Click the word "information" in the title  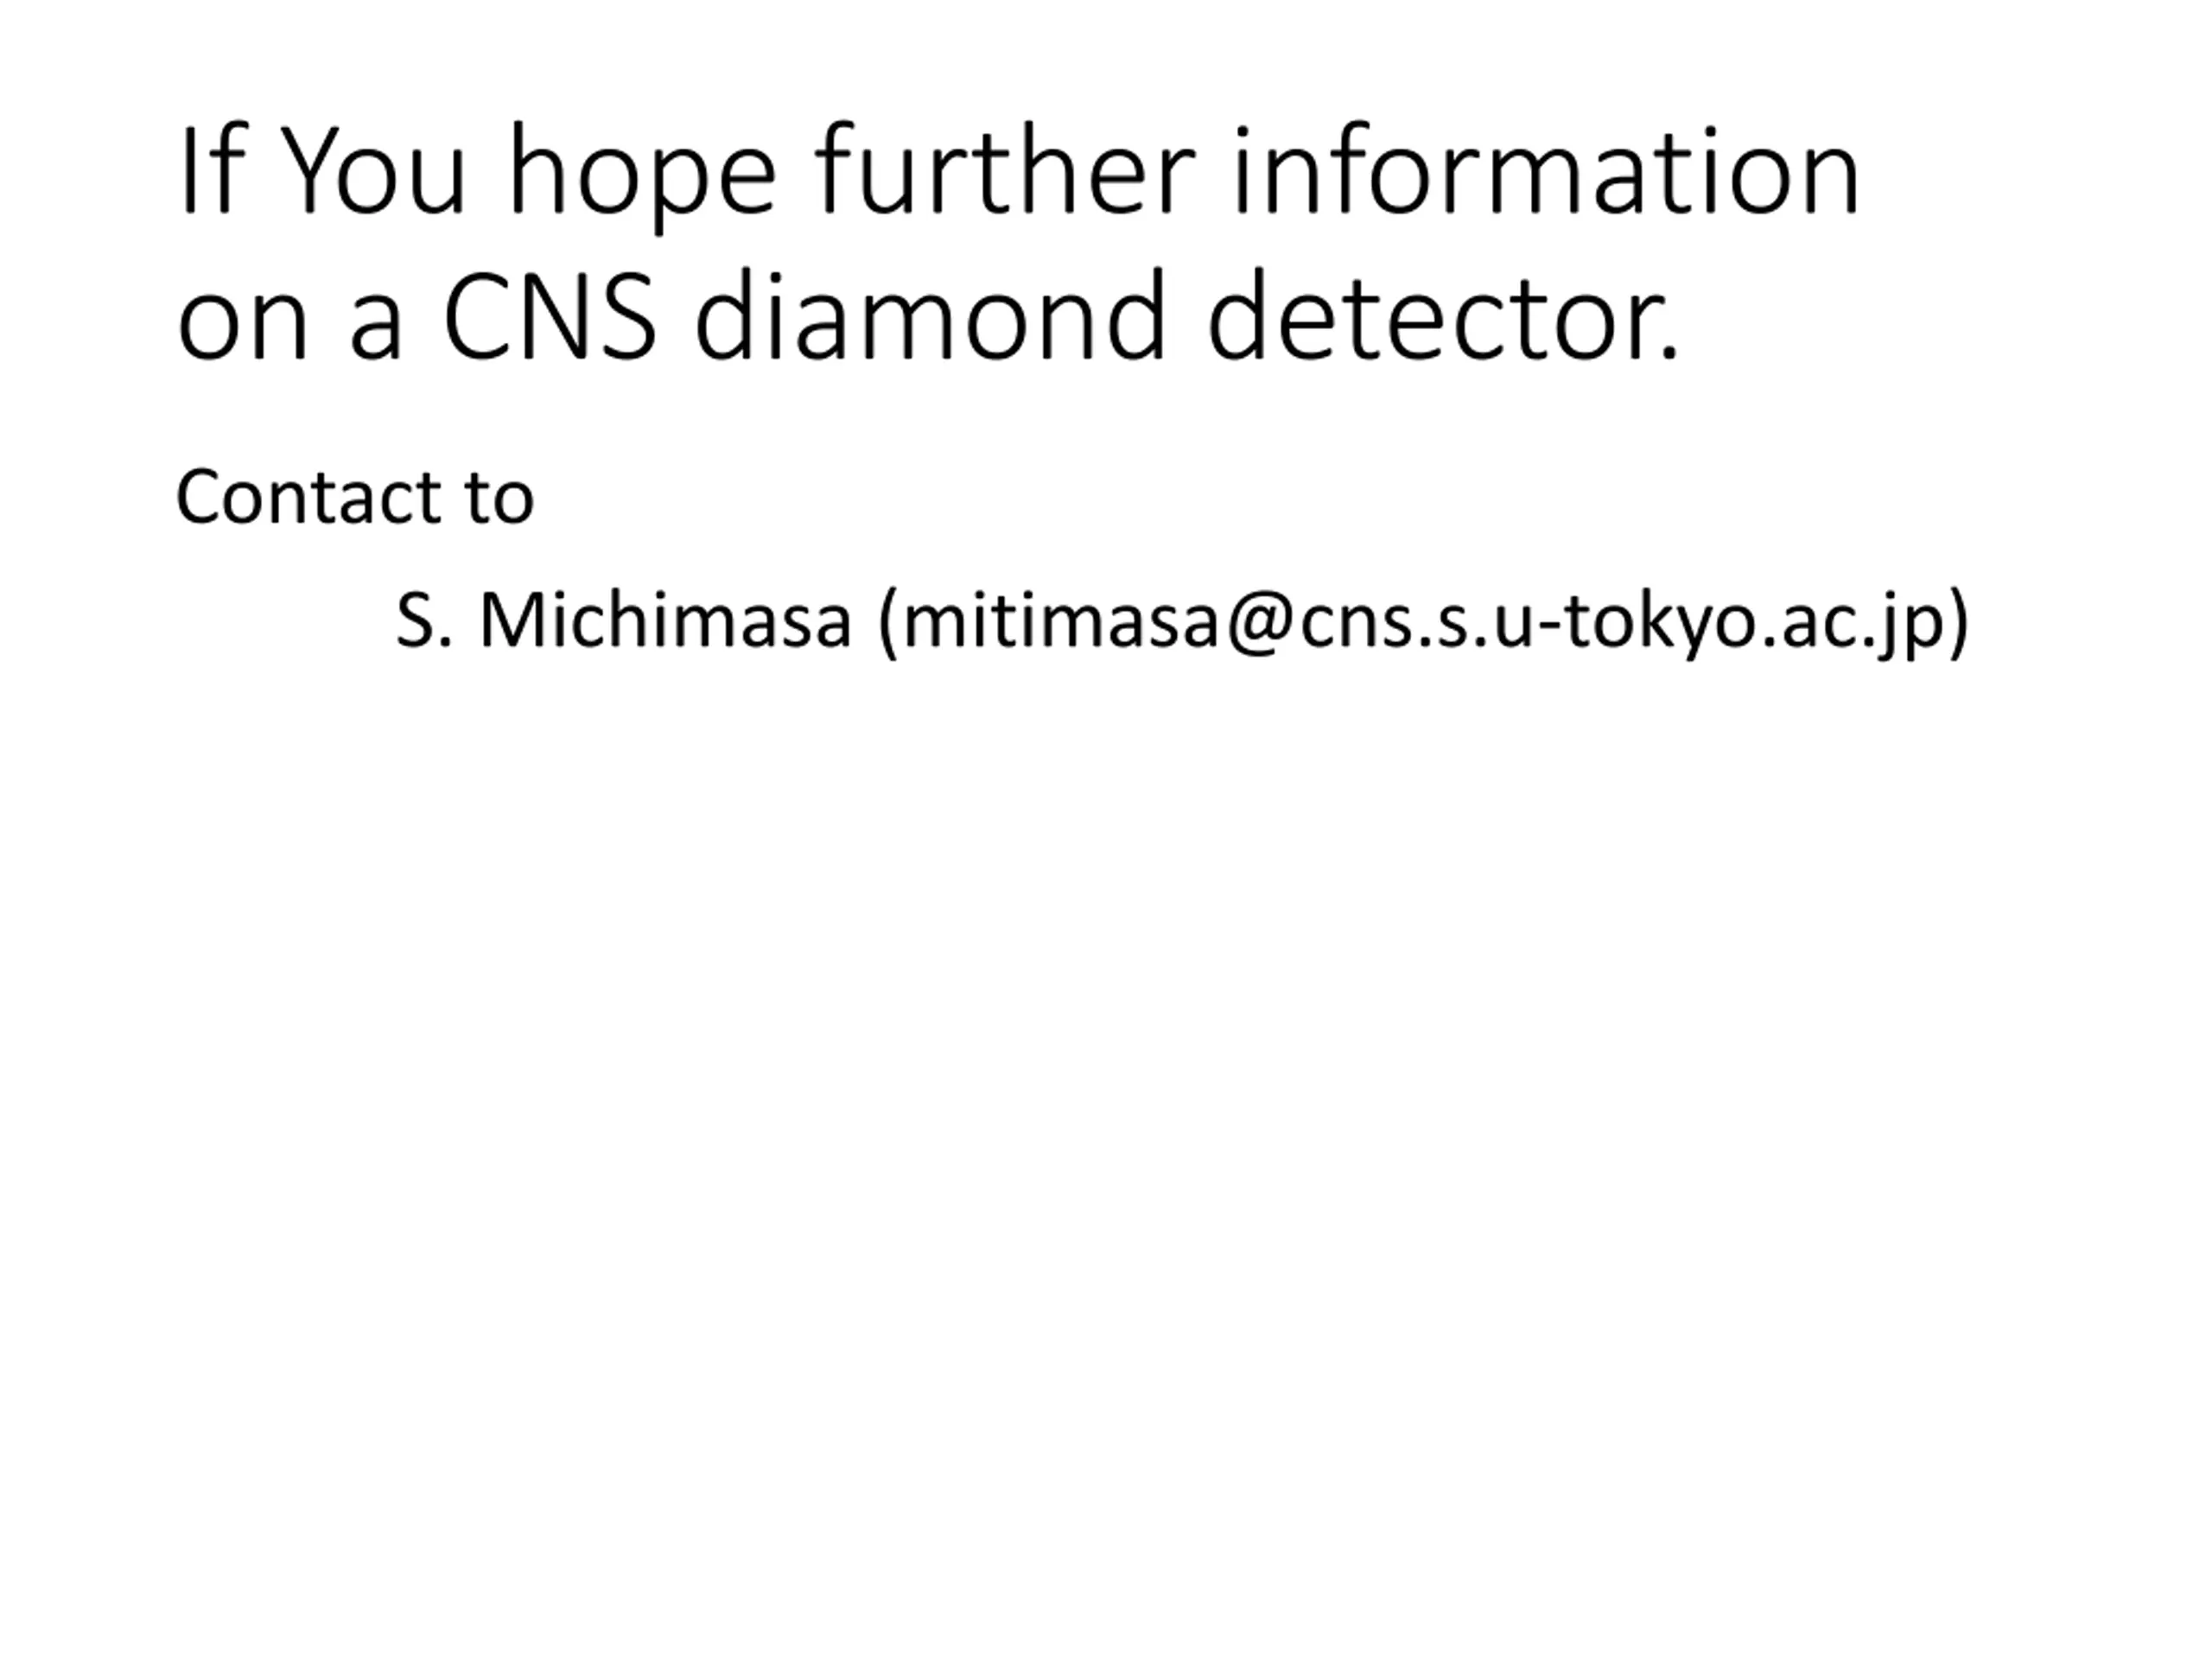click(x=1545, y=172)
